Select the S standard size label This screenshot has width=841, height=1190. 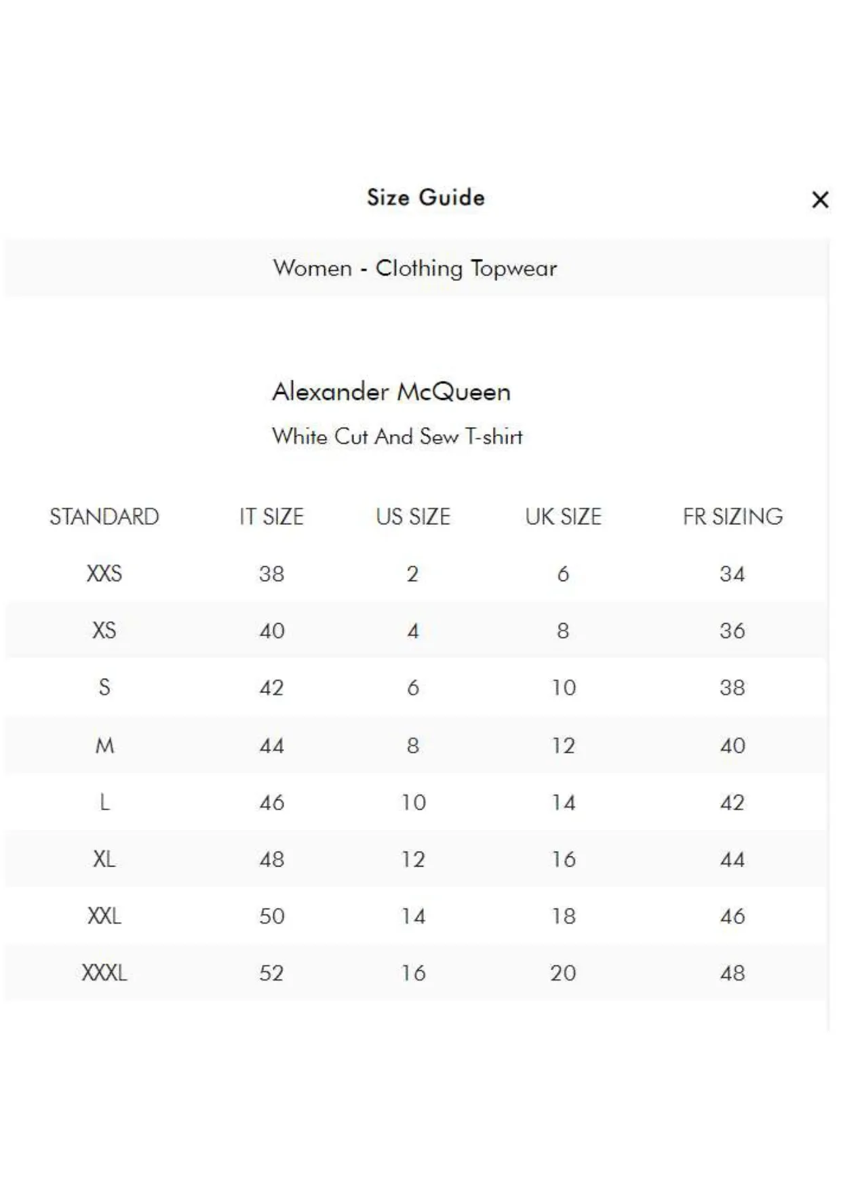[104, 688]
